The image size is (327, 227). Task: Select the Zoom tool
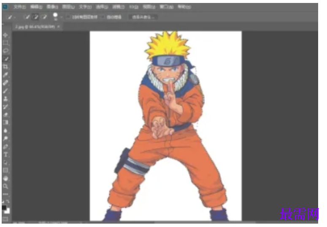pos(5,186)
